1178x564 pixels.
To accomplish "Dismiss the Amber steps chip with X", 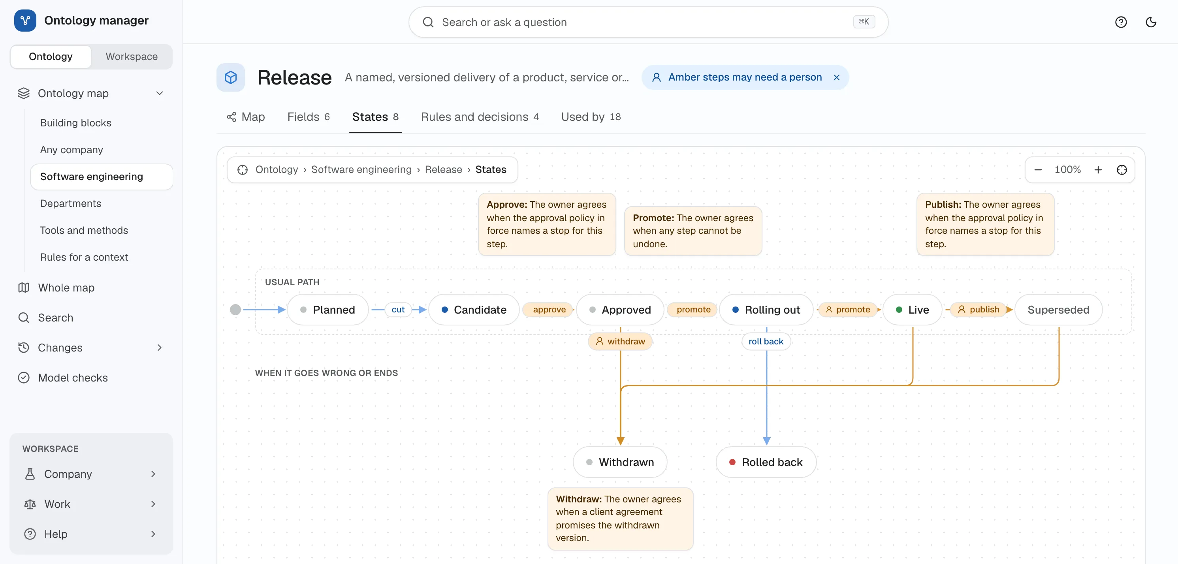I will (836, 77).
